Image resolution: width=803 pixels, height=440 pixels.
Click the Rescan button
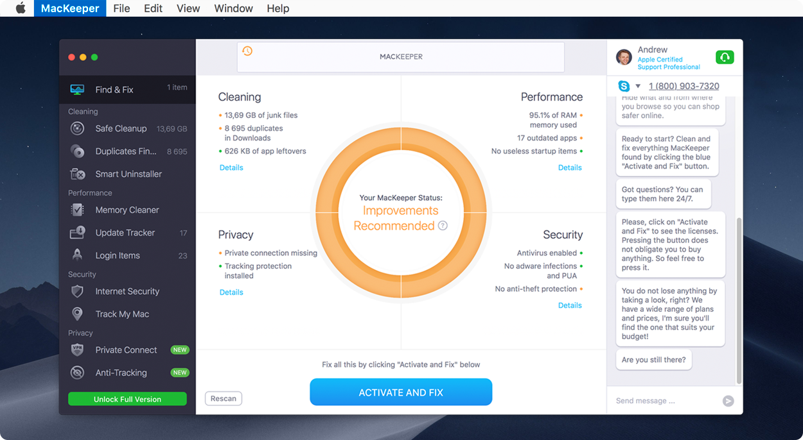224,398
